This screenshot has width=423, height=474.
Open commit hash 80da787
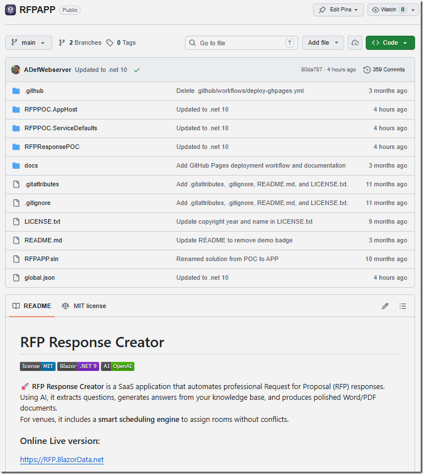311,70
